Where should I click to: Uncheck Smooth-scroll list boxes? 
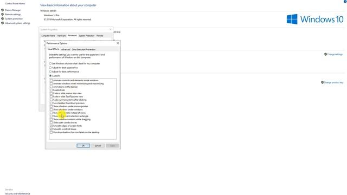point(51,129)
